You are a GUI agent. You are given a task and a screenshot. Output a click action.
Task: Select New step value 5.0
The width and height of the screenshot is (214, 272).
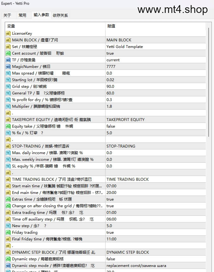tap(155, 226)
